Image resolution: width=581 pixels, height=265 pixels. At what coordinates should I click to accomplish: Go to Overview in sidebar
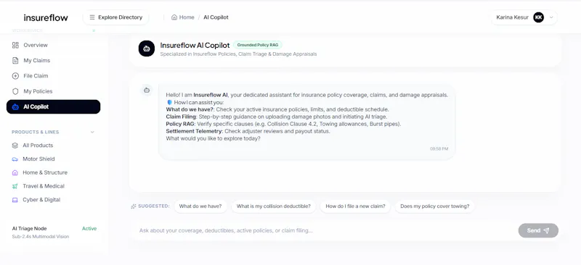53,45
